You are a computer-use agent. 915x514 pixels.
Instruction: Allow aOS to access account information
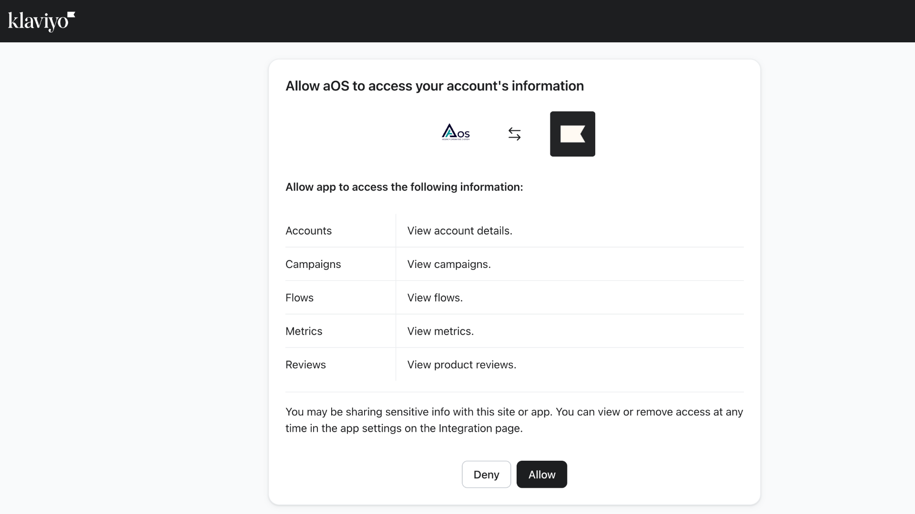pyautogui.click(x=542, y=474)
